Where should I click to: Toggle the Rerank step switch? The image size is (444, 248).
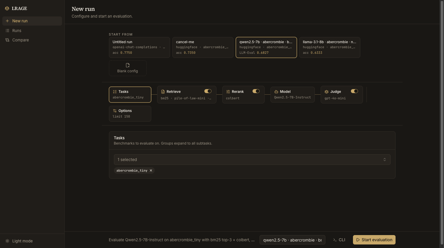pyautogui.click(x=256, y=91)
